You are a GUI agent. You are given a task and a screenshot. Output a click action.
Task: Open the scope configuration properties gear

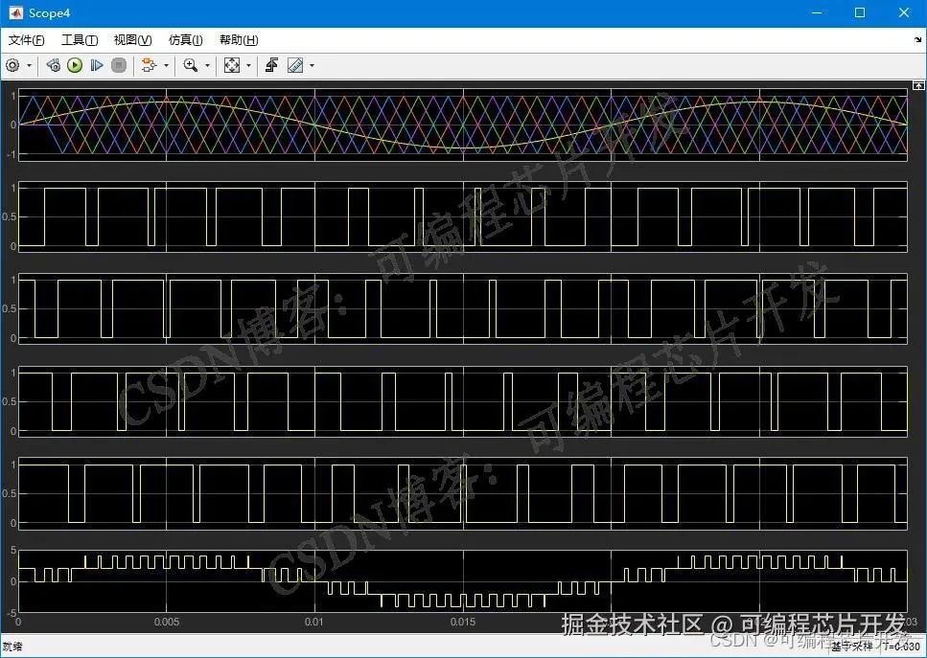coord(12,65)
